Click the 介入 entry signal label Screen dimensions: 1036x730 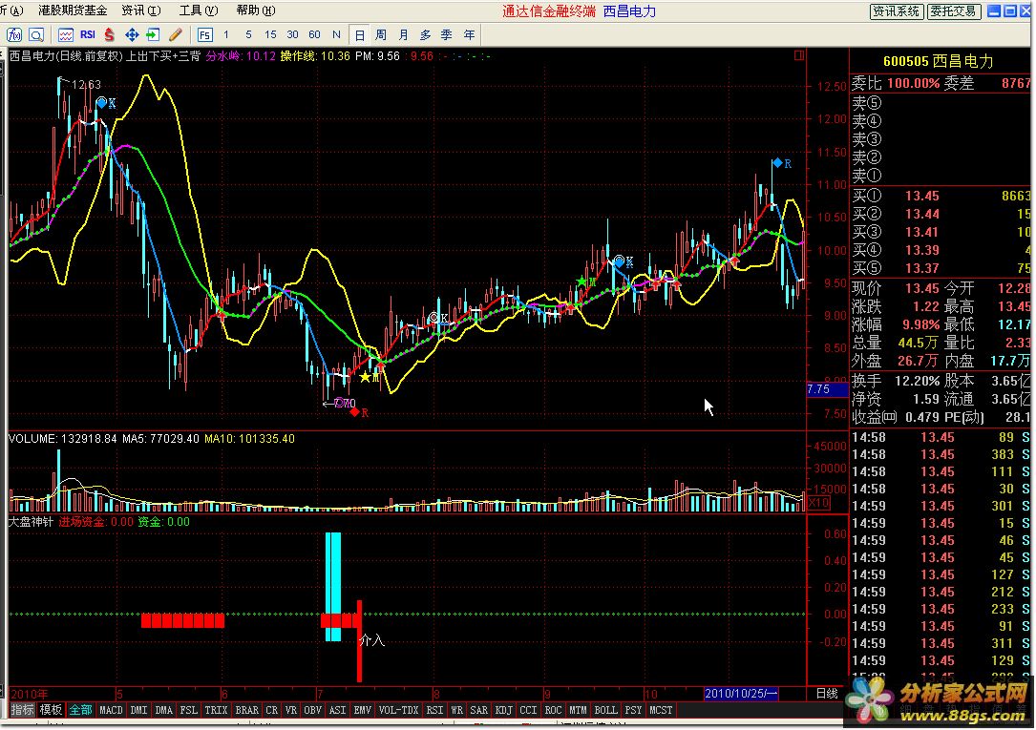371,640
